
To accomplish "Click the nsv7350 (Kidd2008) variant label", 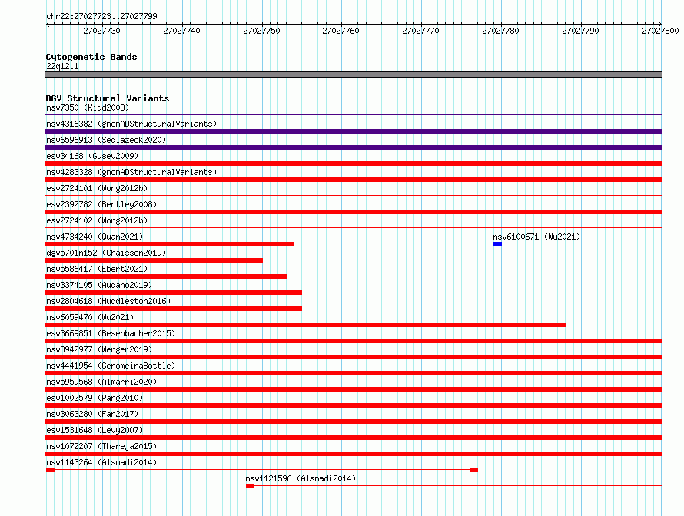I will click(88, 107).
